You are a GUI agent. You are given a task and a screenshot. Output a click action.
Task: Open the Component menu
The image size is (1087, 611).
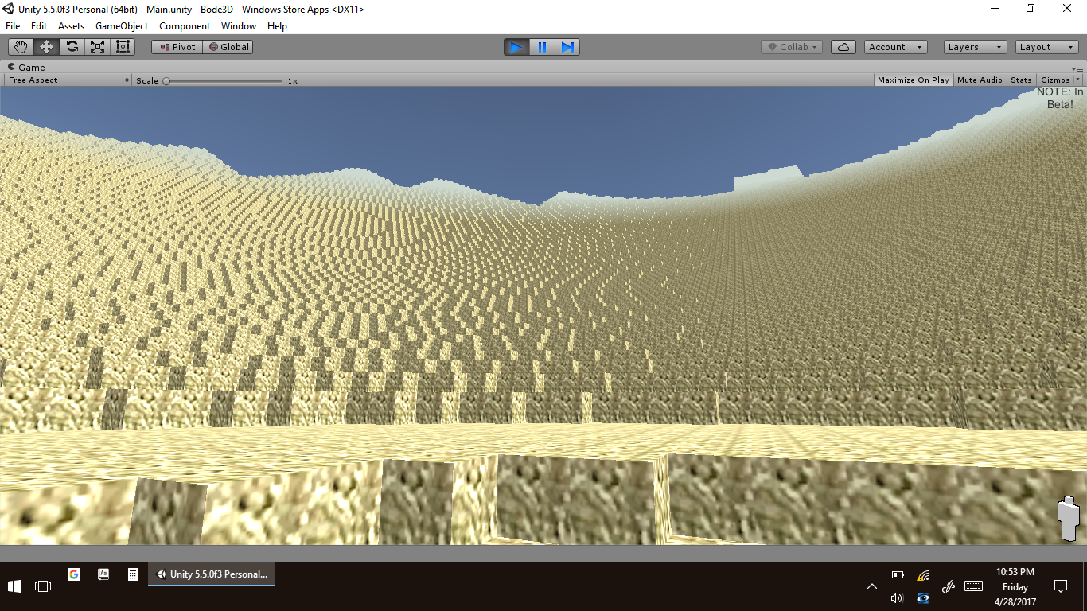[x=185, y=26]
